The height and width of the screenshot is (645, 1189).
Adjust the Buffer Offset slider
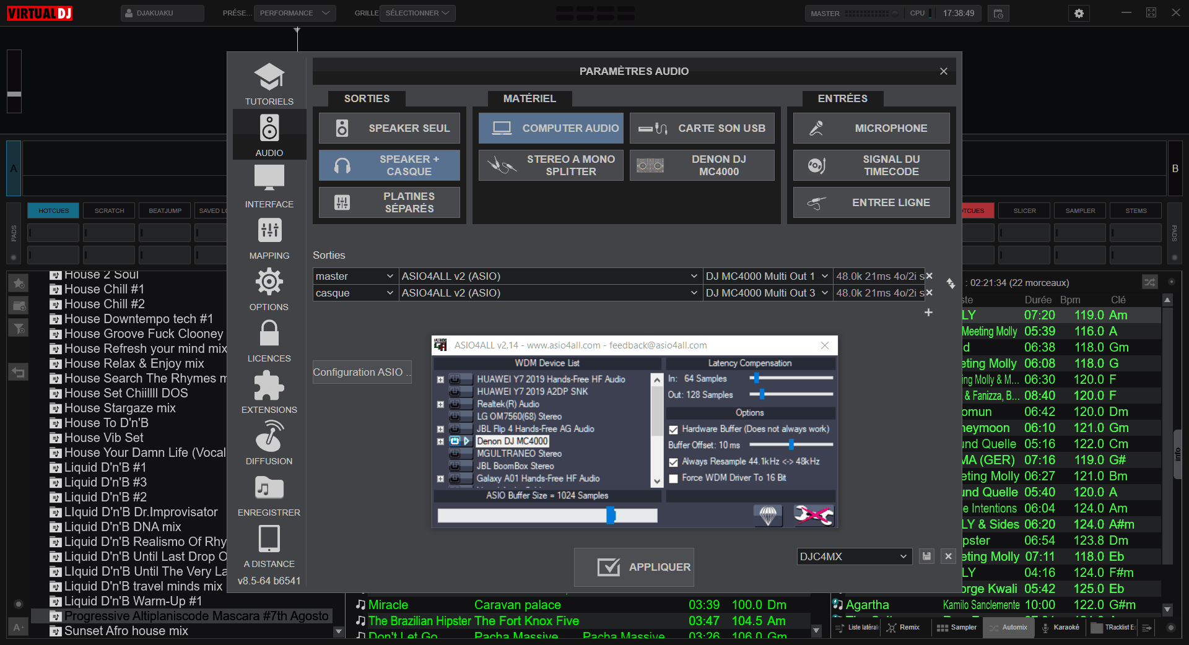tap(791, 444)
